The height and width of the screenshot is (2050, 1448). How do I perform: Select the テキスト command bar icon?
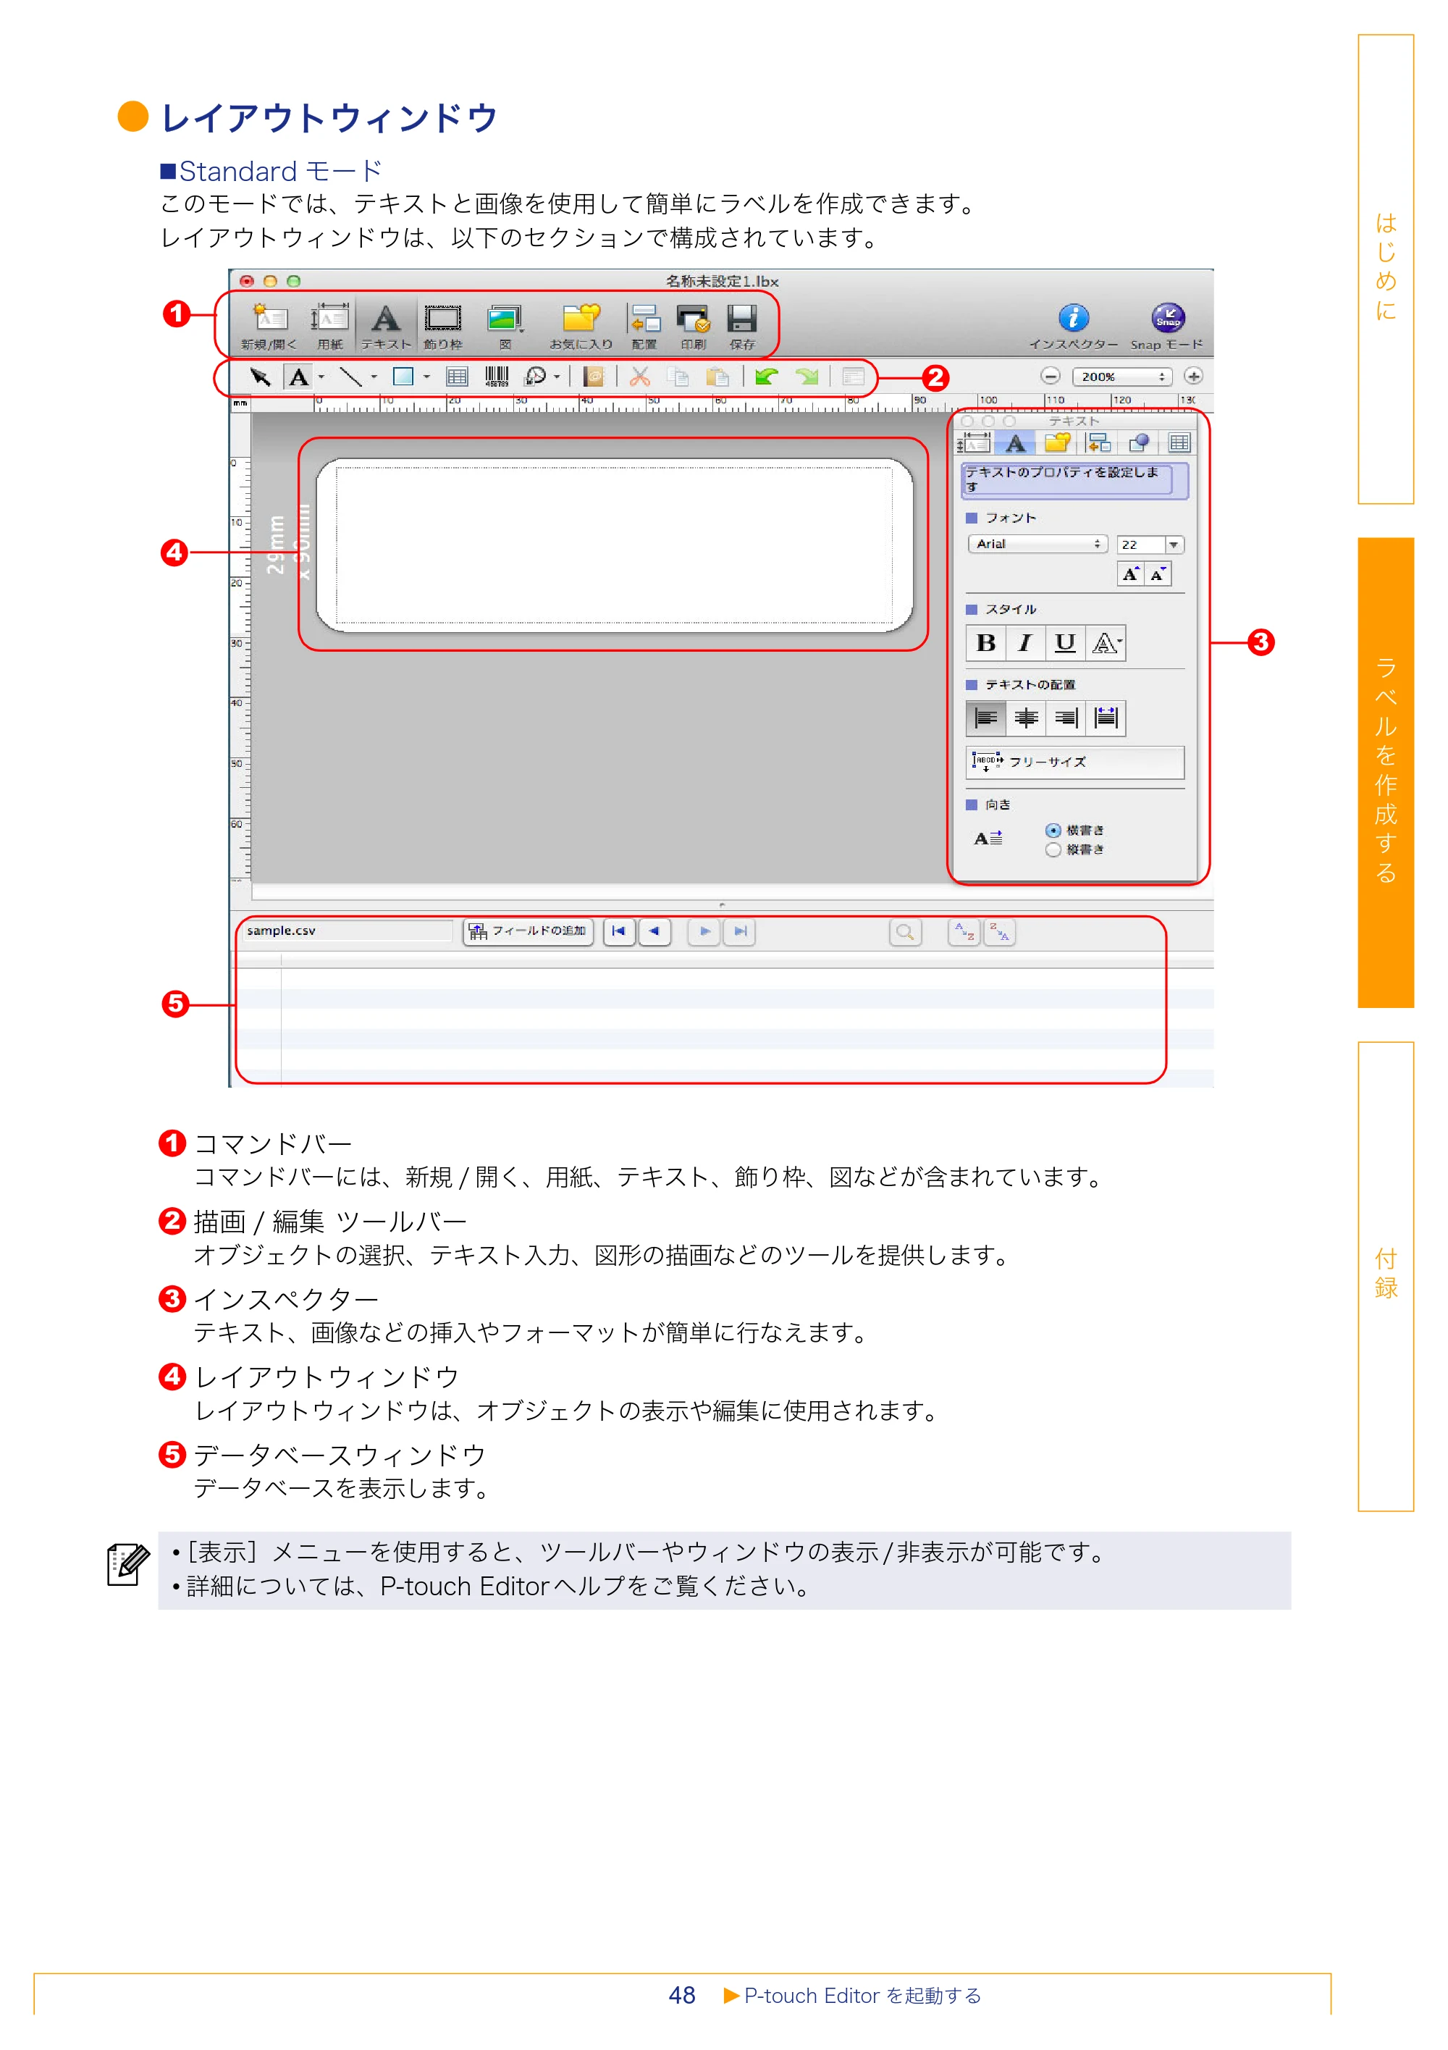tap(386, 326)
